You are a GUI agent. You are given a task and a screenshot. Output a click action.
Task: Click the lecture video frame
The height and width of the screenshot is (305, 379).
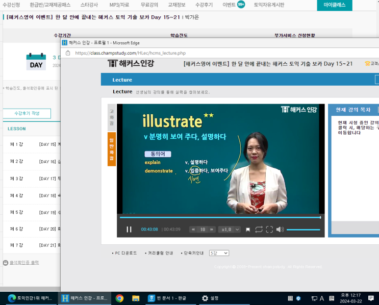coord(221,159)
